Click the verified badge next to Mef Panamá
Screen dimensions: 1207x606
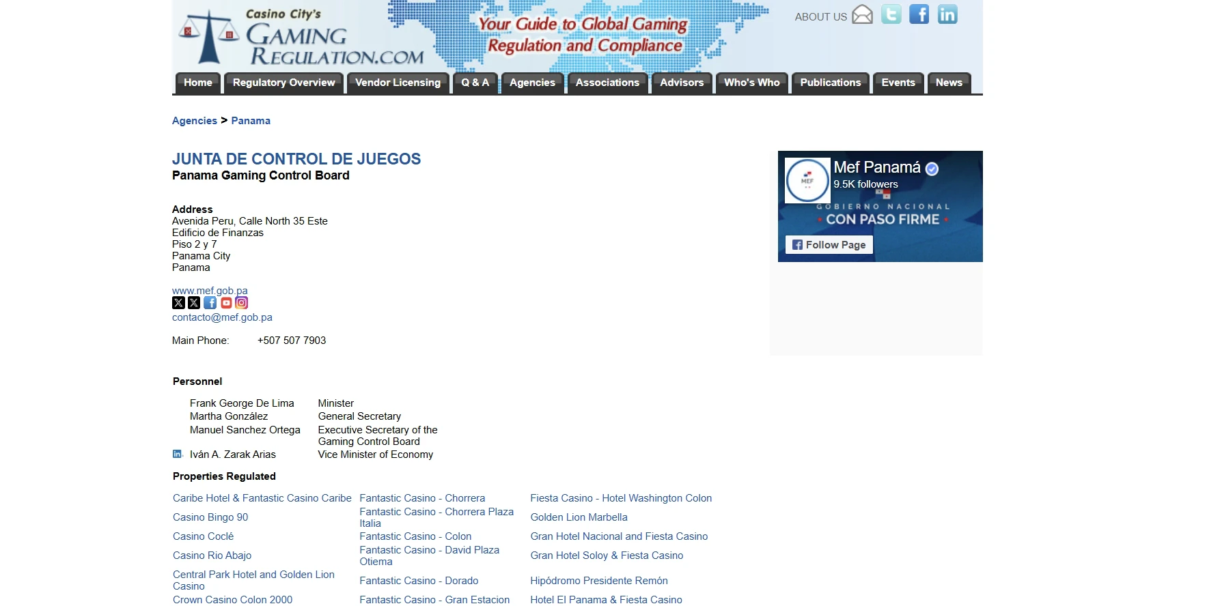[x=932, y=169]
